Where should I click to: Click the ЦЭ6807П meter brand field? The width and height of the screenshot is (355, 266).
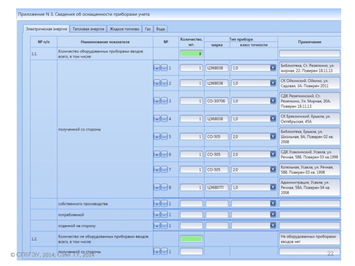[217, 188]
